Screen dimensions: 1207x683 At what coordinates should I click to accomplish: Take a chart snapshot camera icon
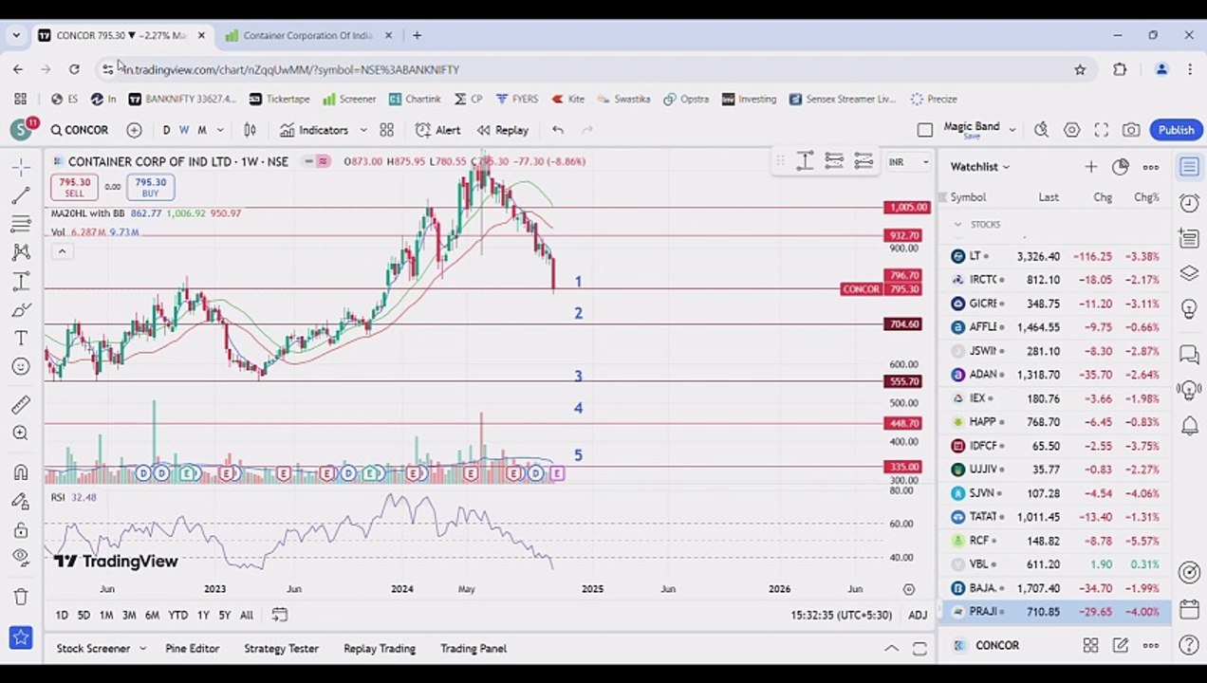[1131, 130]
